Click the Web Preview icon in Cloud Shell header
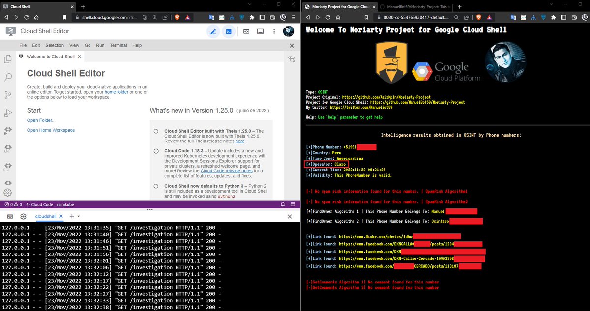Viewport: 590px width, 311px height. (x=246, y=31)
